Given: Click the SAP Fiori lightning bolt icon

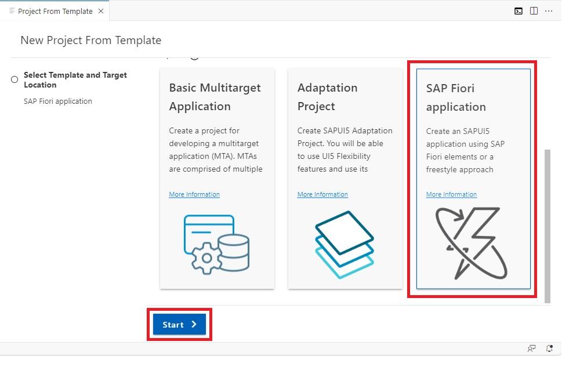Looking at the screenshot, I should (x=471, y=243).
